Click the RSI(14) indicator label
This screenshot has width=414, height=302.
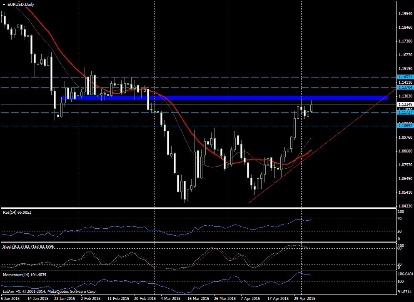pyautogui.click(x=17, y=212)
